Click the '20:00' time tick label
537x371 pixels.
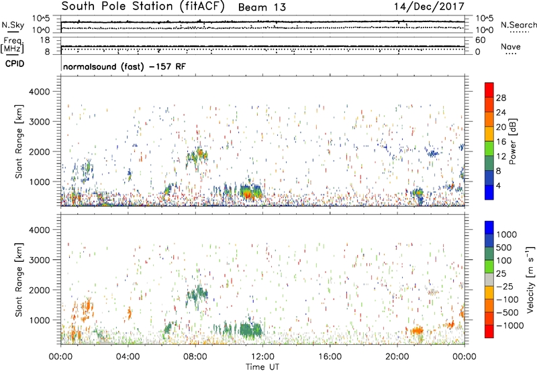pos(397,357)
